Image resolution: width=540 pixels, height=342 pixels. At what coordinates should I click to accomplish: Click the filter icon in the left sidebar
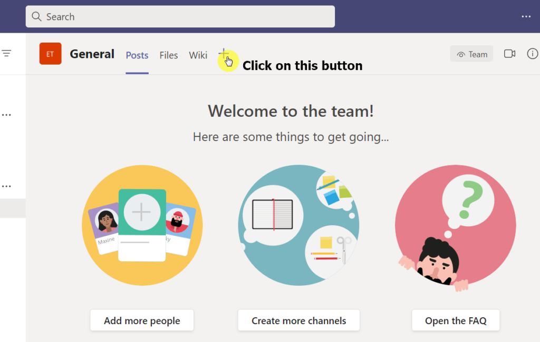(x=6, y=53)
